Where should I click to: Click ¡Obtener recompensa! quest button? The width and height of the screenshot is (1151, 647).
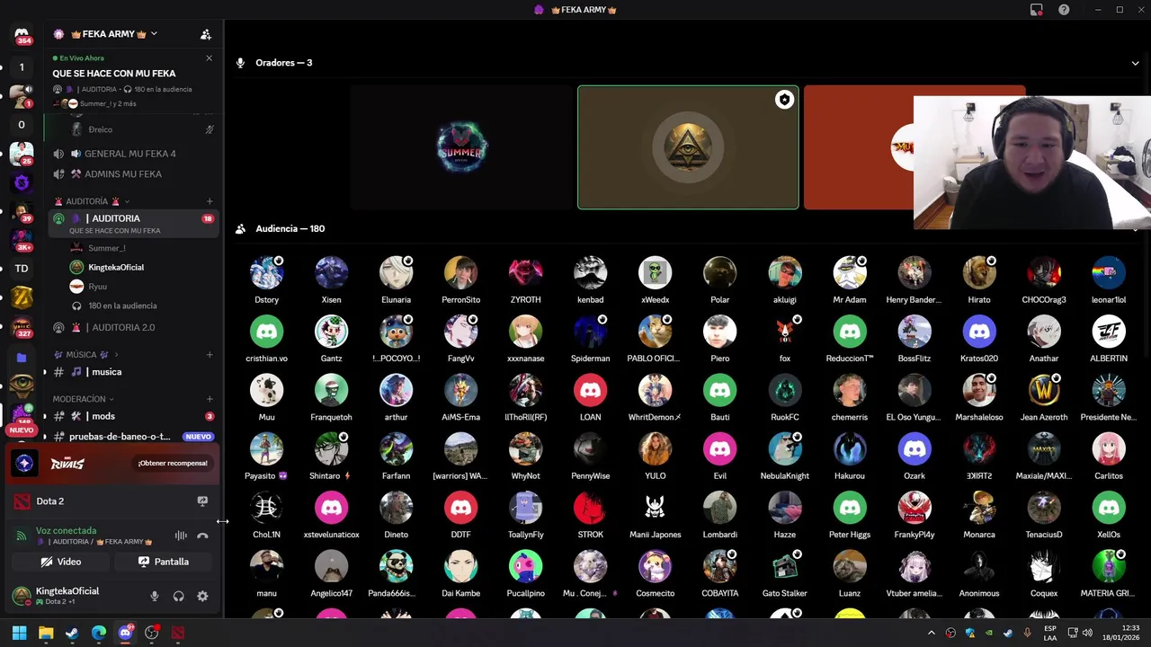click(x=173, y=464)
